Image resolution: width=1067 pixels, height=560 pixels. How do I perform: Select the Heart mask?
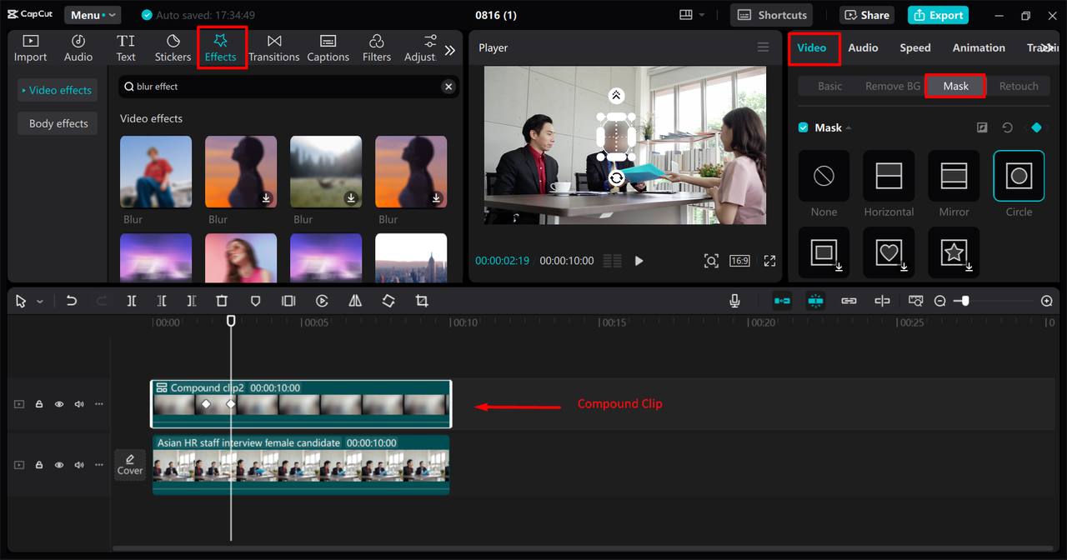click(889, 252)
